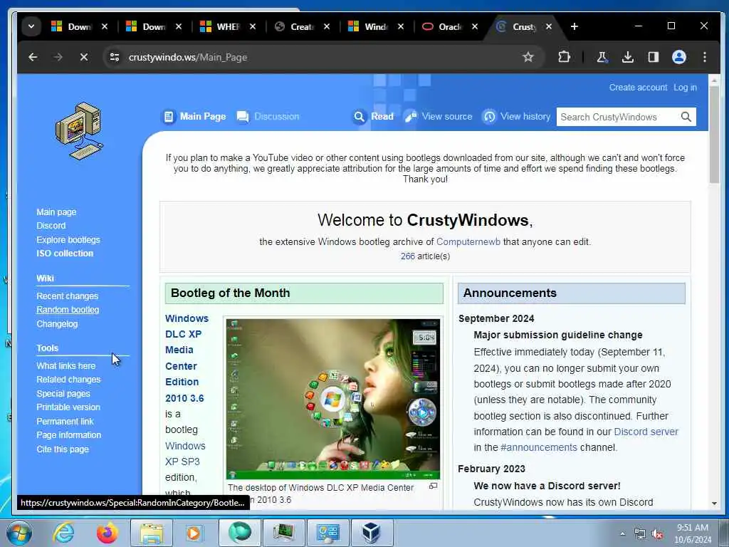Open Special pages link
The height and width of the screenshot is (547, 729).
coord(63,393)
